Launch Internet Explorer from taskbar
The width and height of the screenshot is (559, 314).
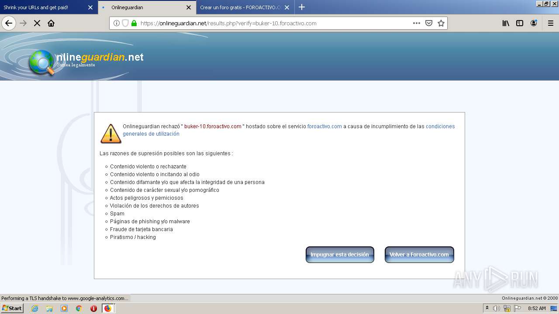[x=35, y=308]
